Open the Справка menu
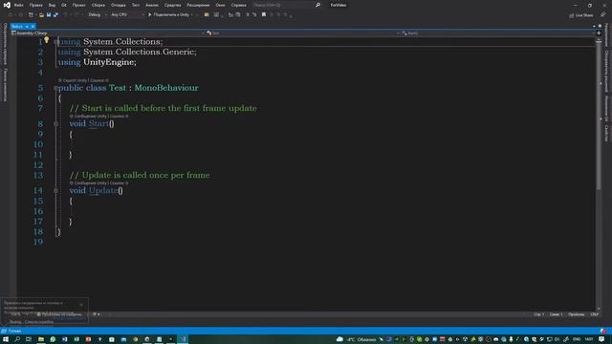Screen dimensions: 612x344 click(238, 5)
